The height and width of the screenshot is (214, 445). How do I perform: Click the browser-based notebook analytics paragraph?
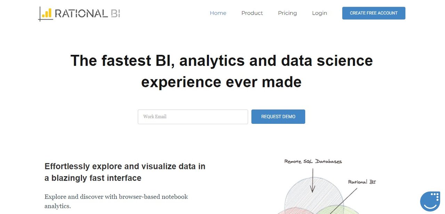(x=116, y=201)
